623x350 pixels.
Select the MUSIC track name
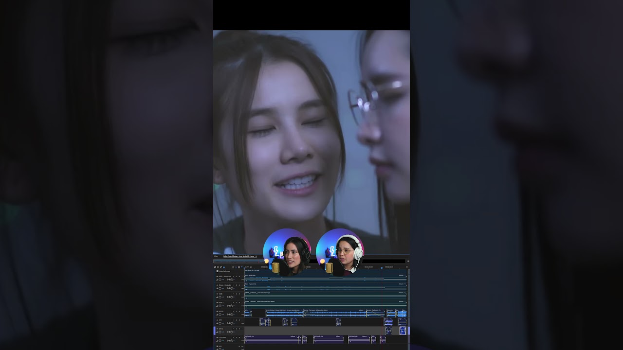221,311
